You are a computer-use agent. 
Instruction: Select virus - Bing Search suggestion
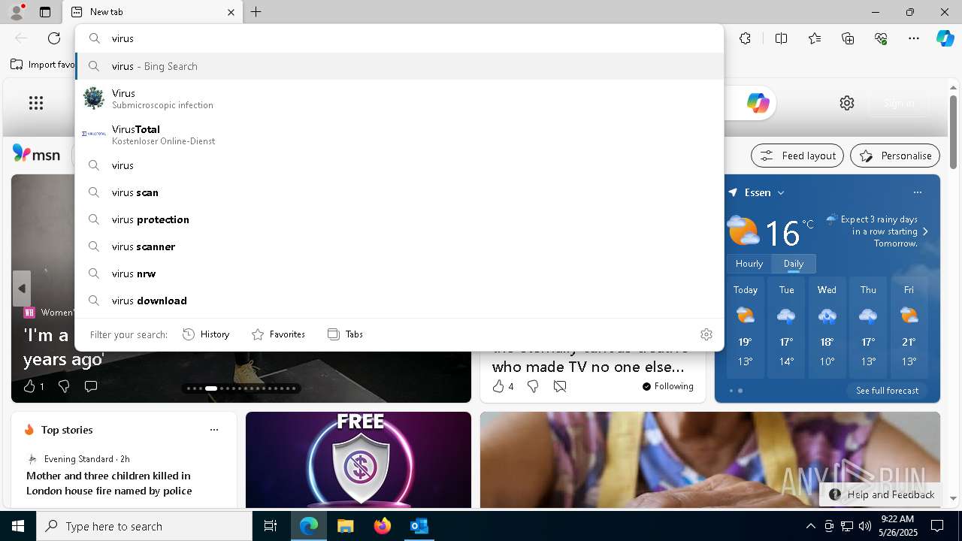pos(399,66)
